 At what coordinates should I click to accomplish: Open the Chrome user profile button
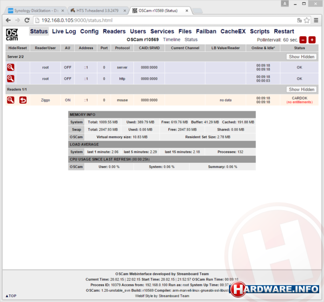pos(285,4)
